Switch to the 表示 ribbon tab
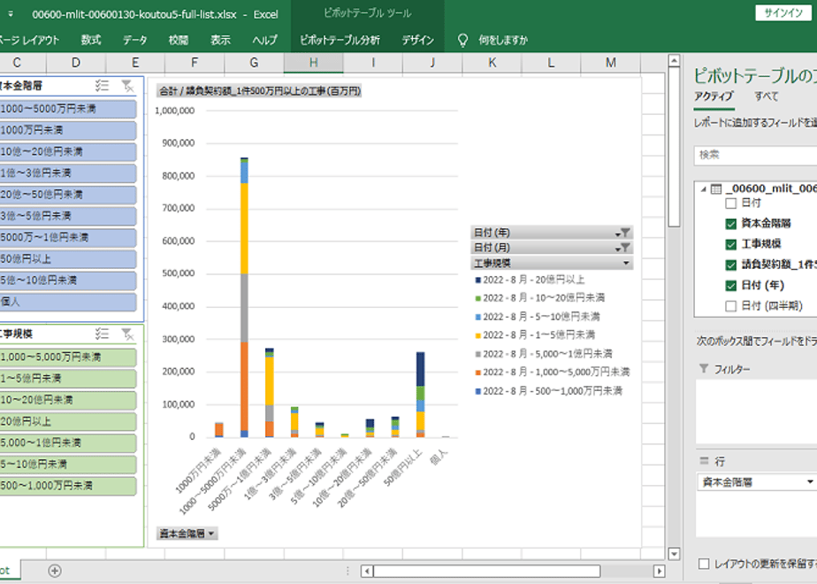 220,40
